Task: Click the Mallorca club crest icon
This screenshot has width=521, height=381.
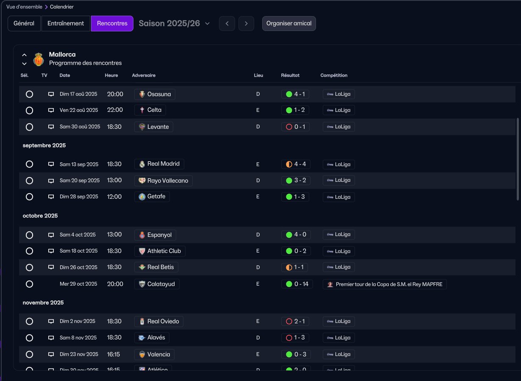Action: 39,59
